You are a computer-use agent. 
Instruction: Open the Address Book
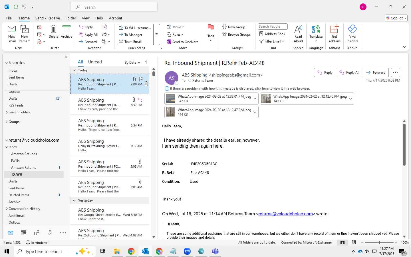coord(272,34)
